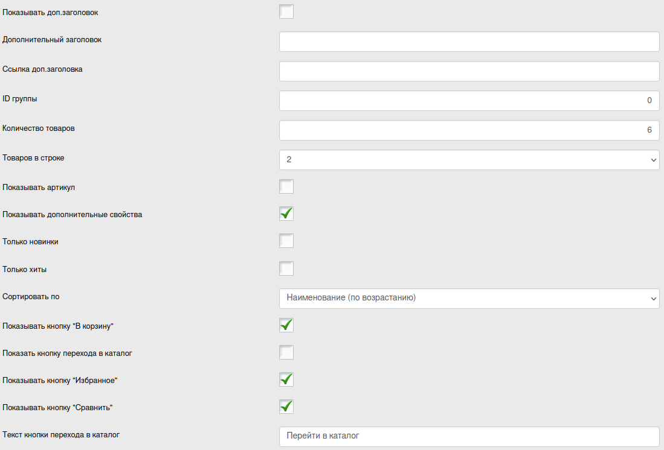Disable the 'Показывать кнопку "В корзину"' checkbox
664x450 pixels.
pyautogui.click(x=286, y=325)
